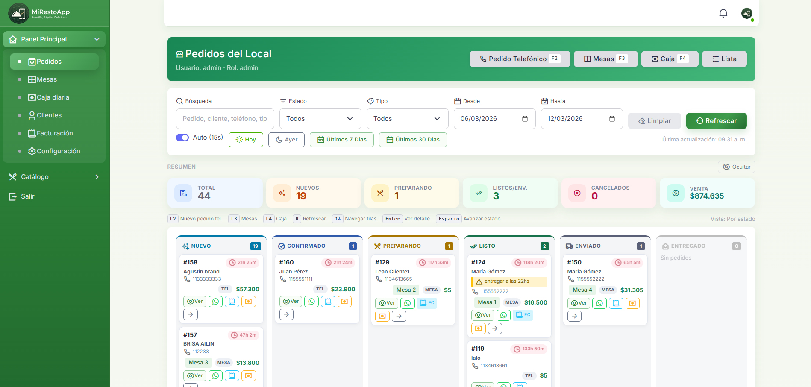Click the Venta summary card
The height and width of the screenshot is (387, 811).
point(707,193)
